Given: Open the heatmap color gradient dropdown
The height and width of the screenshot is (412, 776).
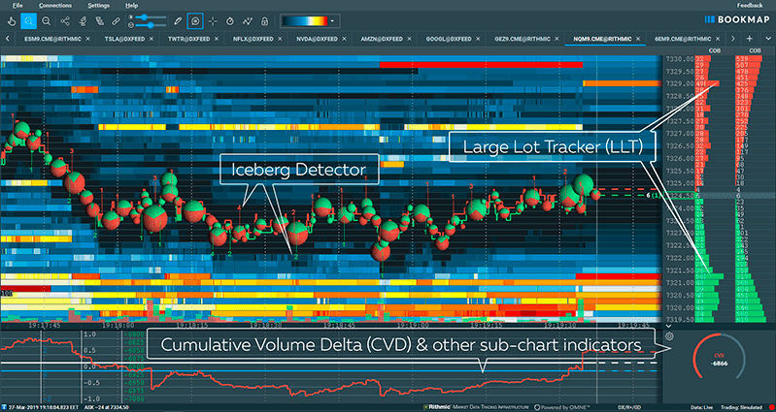Looking at the screenshot, I should [x=332, y=21].
